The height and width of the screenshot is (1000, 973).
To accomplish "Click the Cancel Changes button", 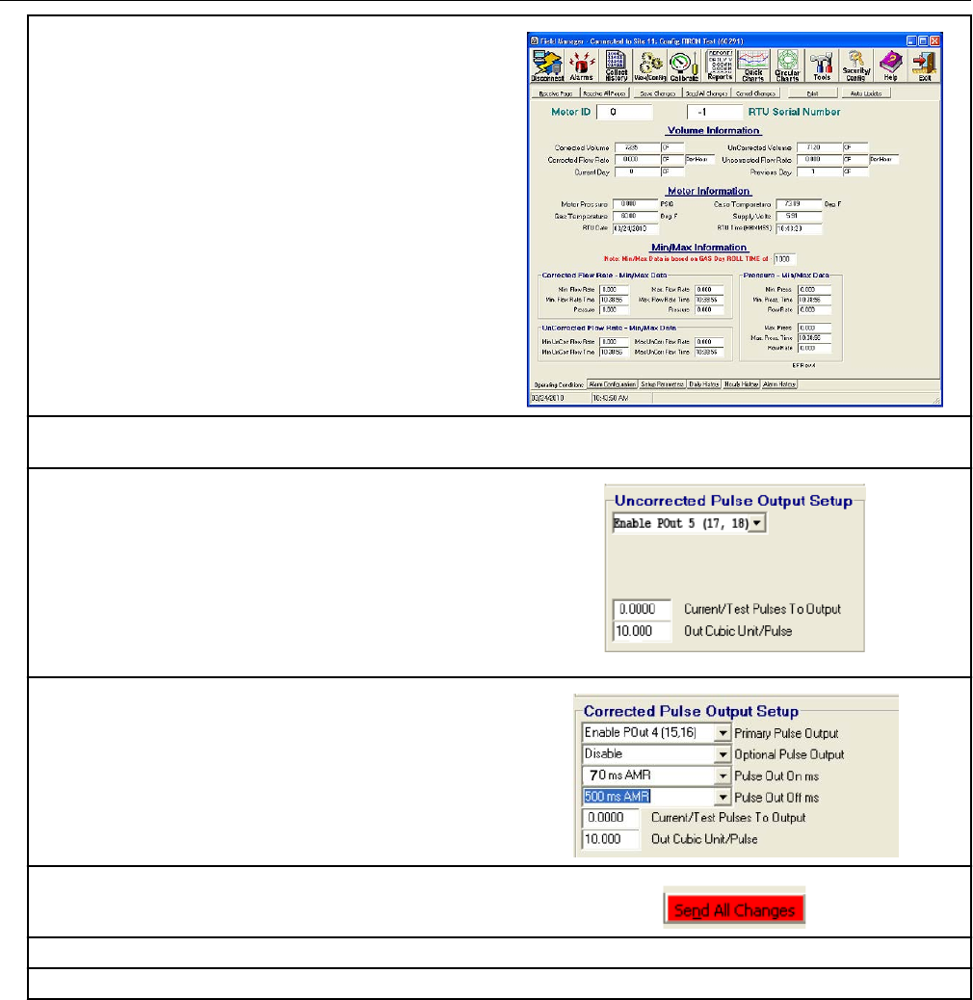I will 756,93.
